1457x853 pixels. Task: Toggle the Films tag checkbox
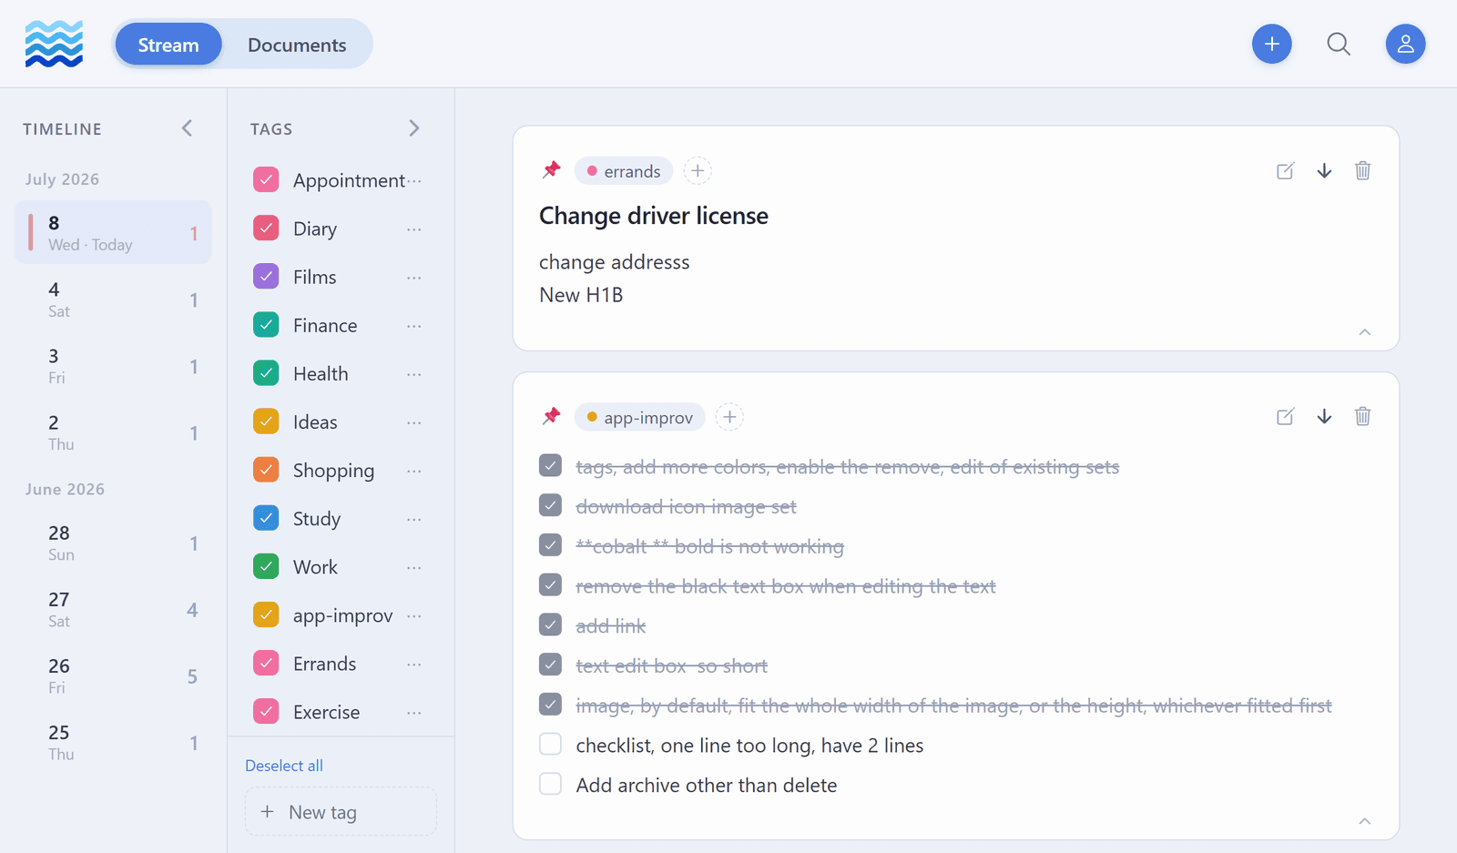266,276
